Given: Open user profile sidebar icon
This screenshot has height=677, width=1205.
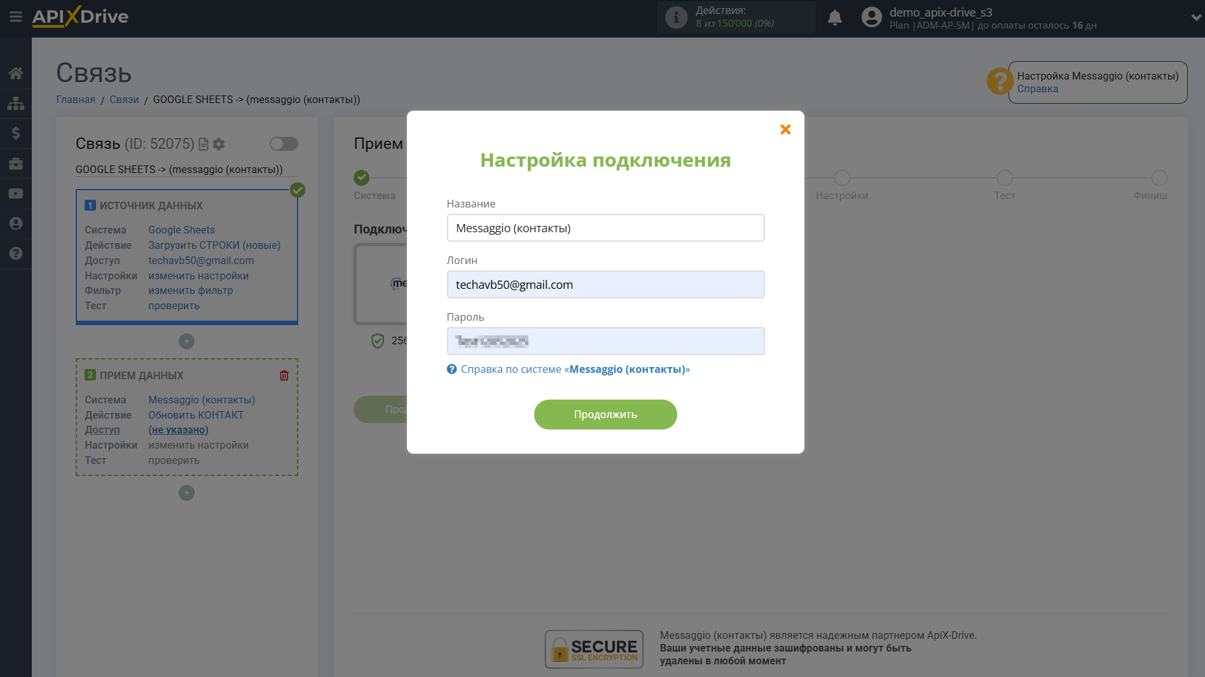Looking at the screenshot, I should click(15, 223).
